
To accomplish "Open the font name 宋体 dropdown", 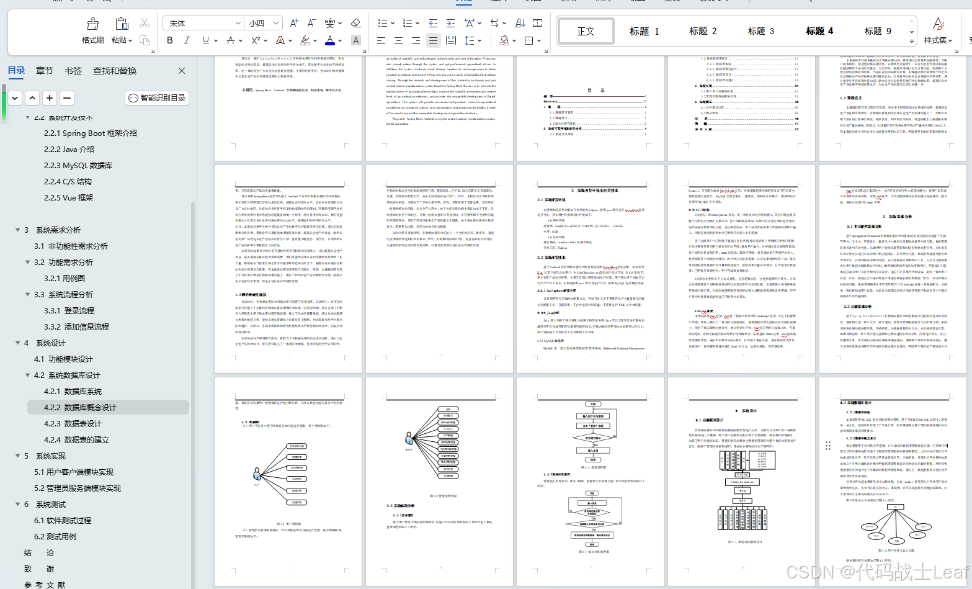I will 238,23.
